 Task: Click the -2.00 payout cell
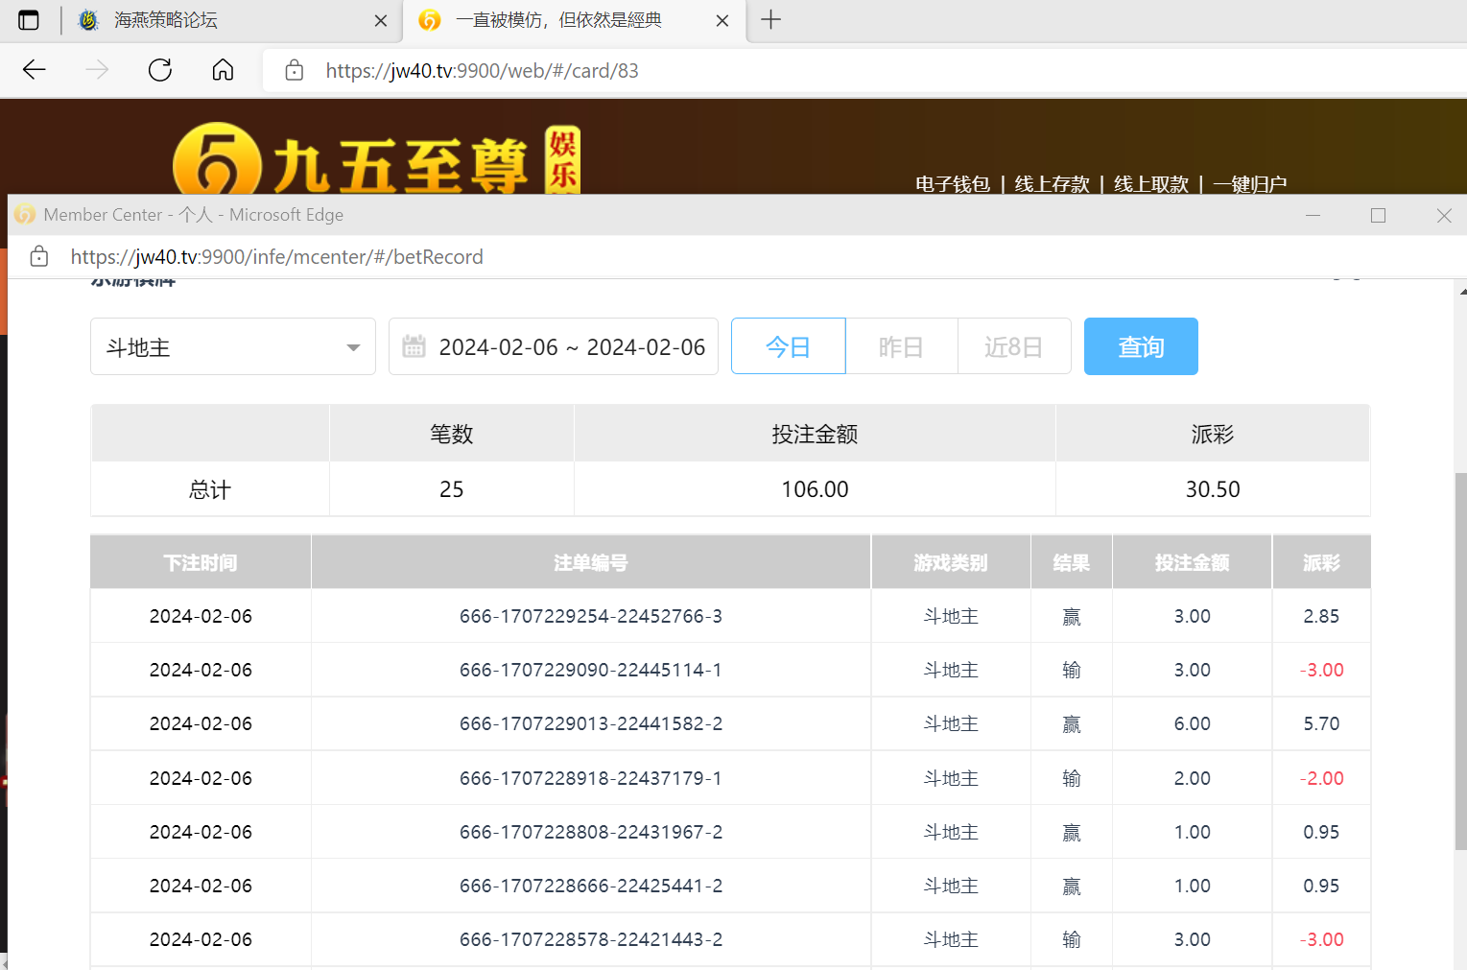pos(1321,778)
